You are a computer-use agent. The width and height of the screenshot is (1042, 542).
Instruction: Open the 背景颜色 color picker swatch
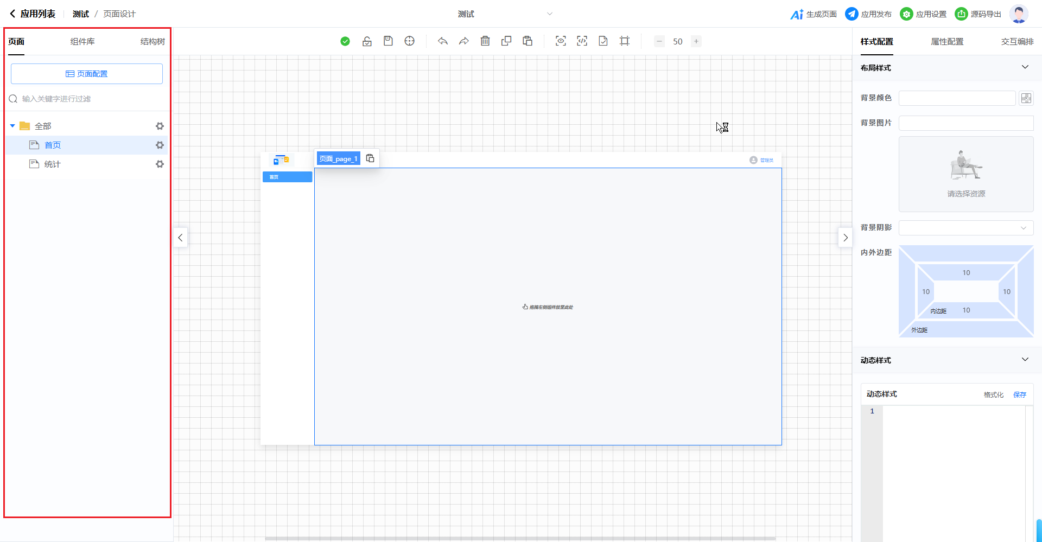point(1026,98)
